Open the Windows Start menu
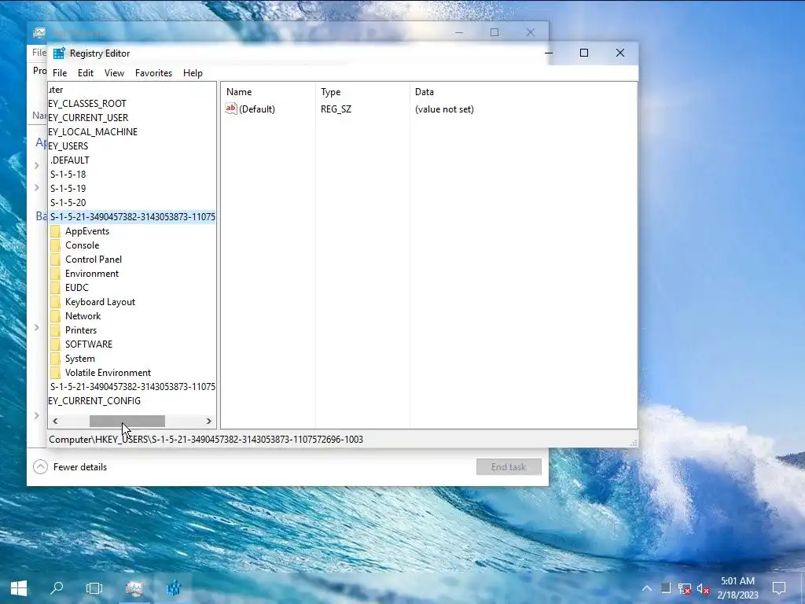 pos(19,588)
